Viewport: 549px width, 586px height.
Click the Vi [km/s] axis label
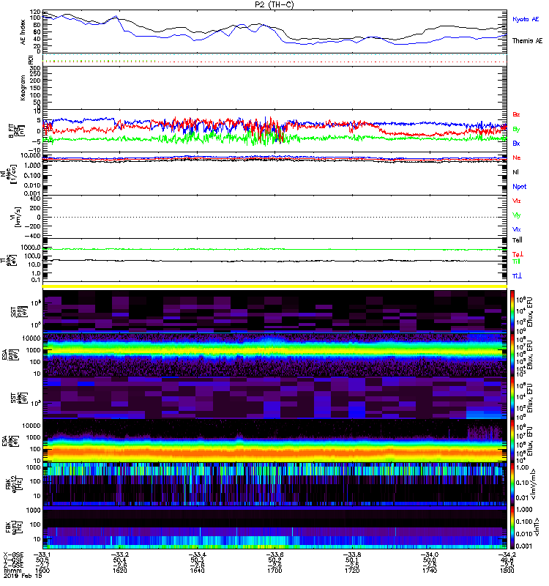[18, 217]
